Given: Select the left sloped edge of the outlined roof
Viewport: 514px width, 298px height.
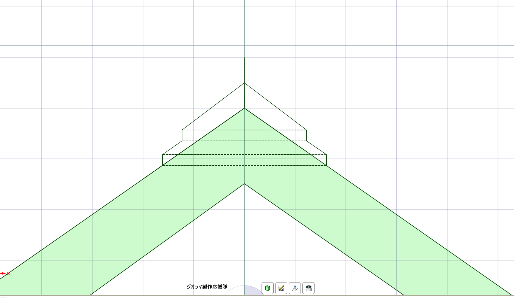Looking at the screenshot, I should pyautogui.click(x=213, y=106).
